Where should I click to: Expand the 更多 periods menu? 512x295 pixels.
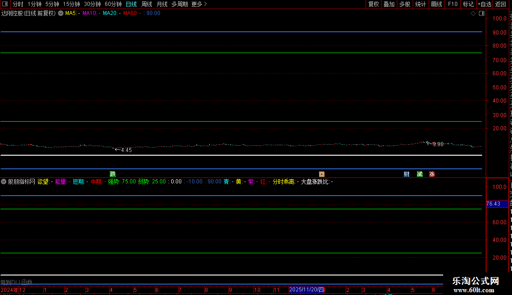(x=199, y=4)
